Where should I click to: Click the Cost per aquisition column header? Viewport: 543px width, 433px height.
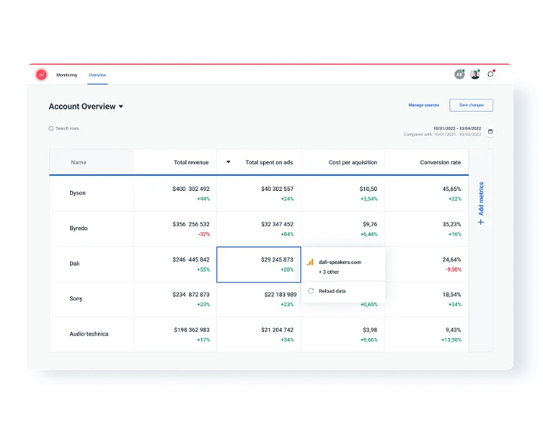tap(343, 162)
